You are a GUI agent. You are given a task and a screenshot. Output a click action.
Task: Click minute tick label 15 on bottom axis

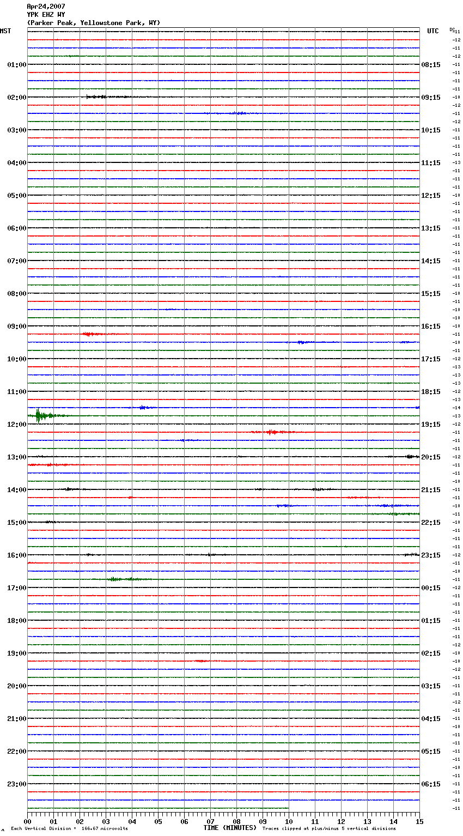point(419,821)
